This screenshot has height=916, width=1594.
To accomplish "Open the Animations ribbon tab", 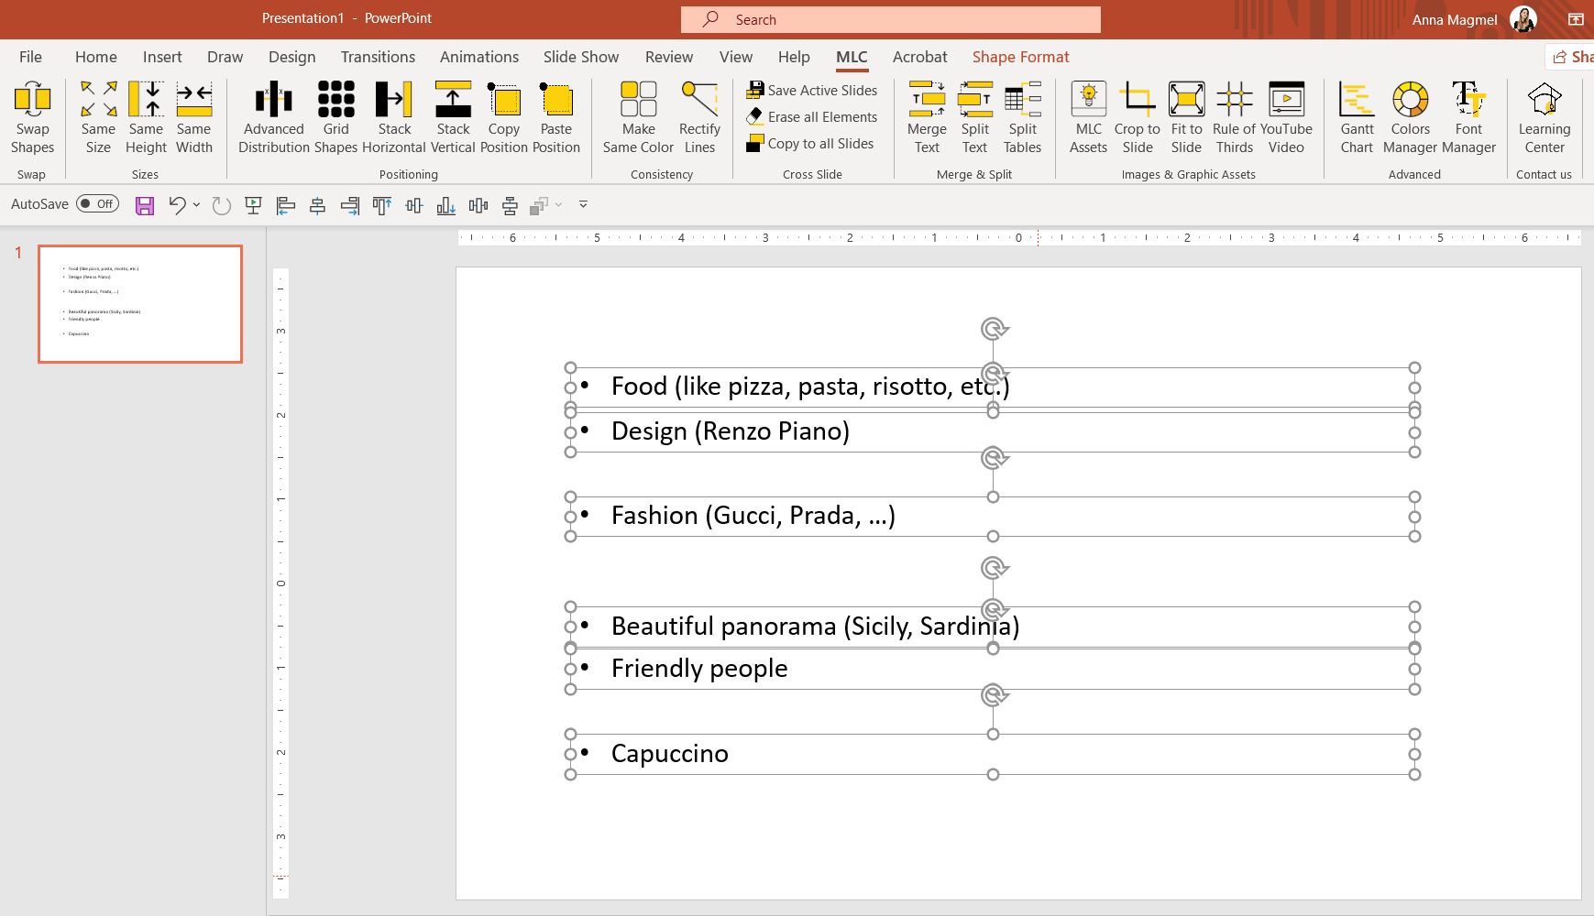I will (478, 57).
